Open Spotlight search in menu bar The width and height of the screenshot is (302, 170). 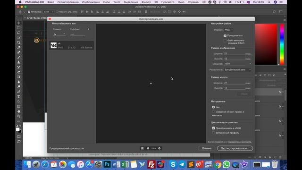tap(269, 2)
